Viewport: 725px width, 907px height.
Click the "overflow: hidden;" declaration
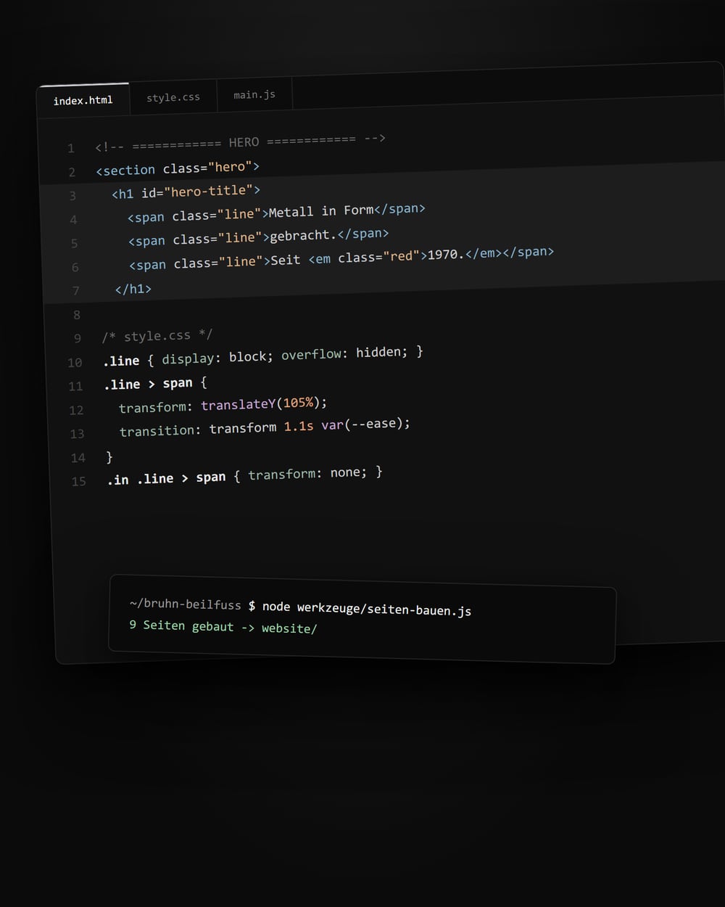[x=344, y=353]
